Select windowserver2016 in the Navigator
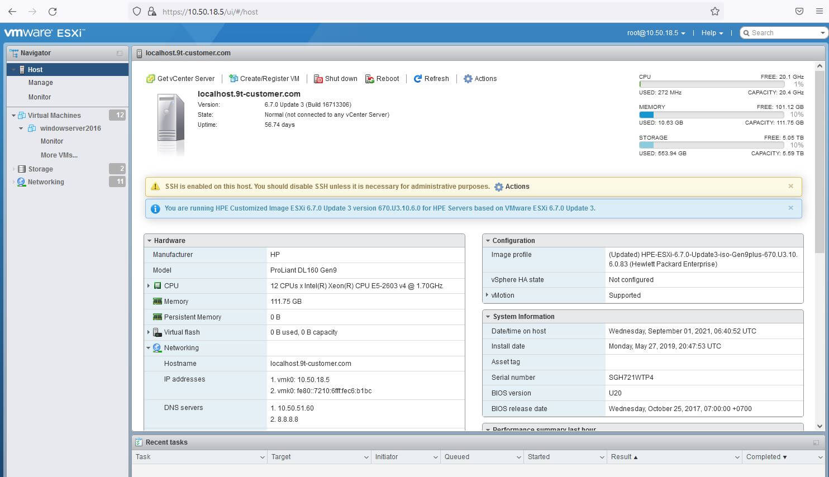829x477 pixels. point(70,128)
